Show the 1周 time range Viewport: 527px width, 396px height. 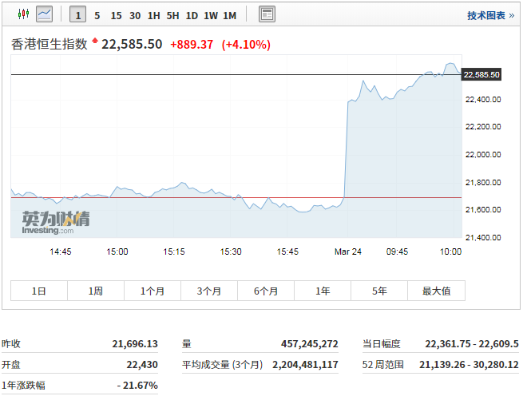pyautogui.click(x=96, y=291)
